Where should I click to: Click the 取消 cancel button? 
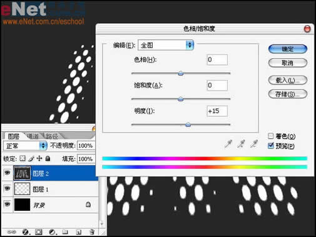288,63
